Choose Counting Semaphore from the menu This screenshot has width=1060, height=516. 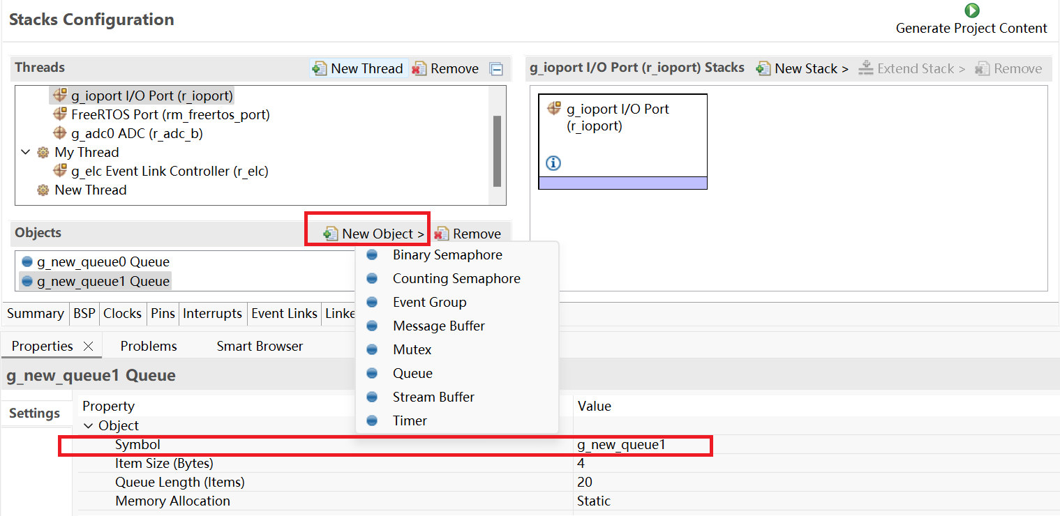point(456,278)
